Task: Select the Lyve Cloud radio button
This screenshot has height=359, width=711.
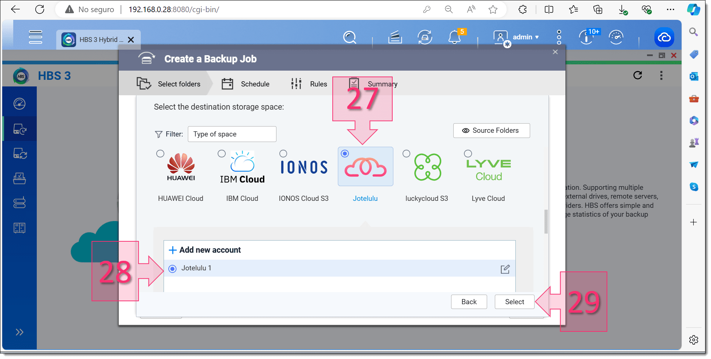Action: pyautogui.click(x=468, y=154)
